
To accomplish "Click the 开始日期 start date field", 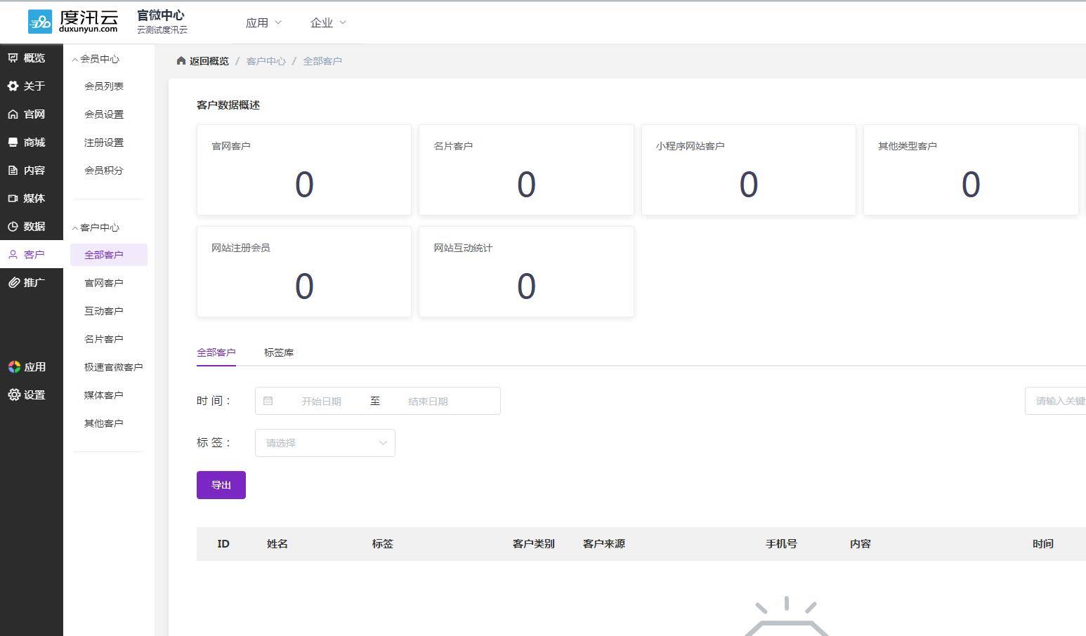I will 321,402.
